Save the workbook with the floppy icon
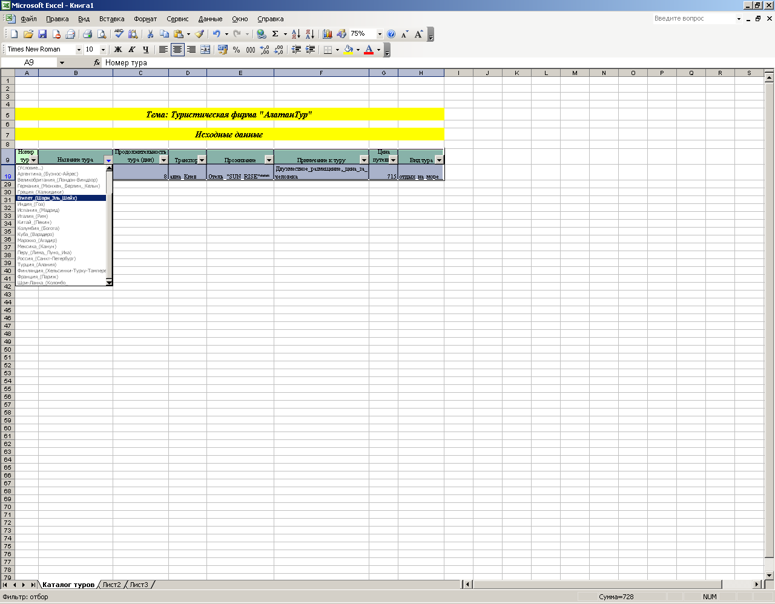This screenshot has width=775, height=604. pyautogui.click(x=42, y=34)
